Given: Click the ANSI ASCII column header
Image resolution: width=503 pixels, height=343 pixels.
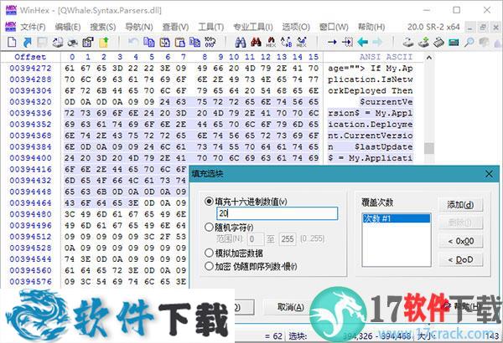Looking at the screenshot, I should [x=386, y=57].
